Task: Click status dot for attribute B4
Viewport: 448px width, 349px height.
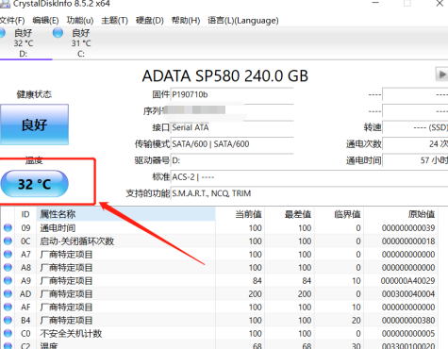Action: point(8,320)
